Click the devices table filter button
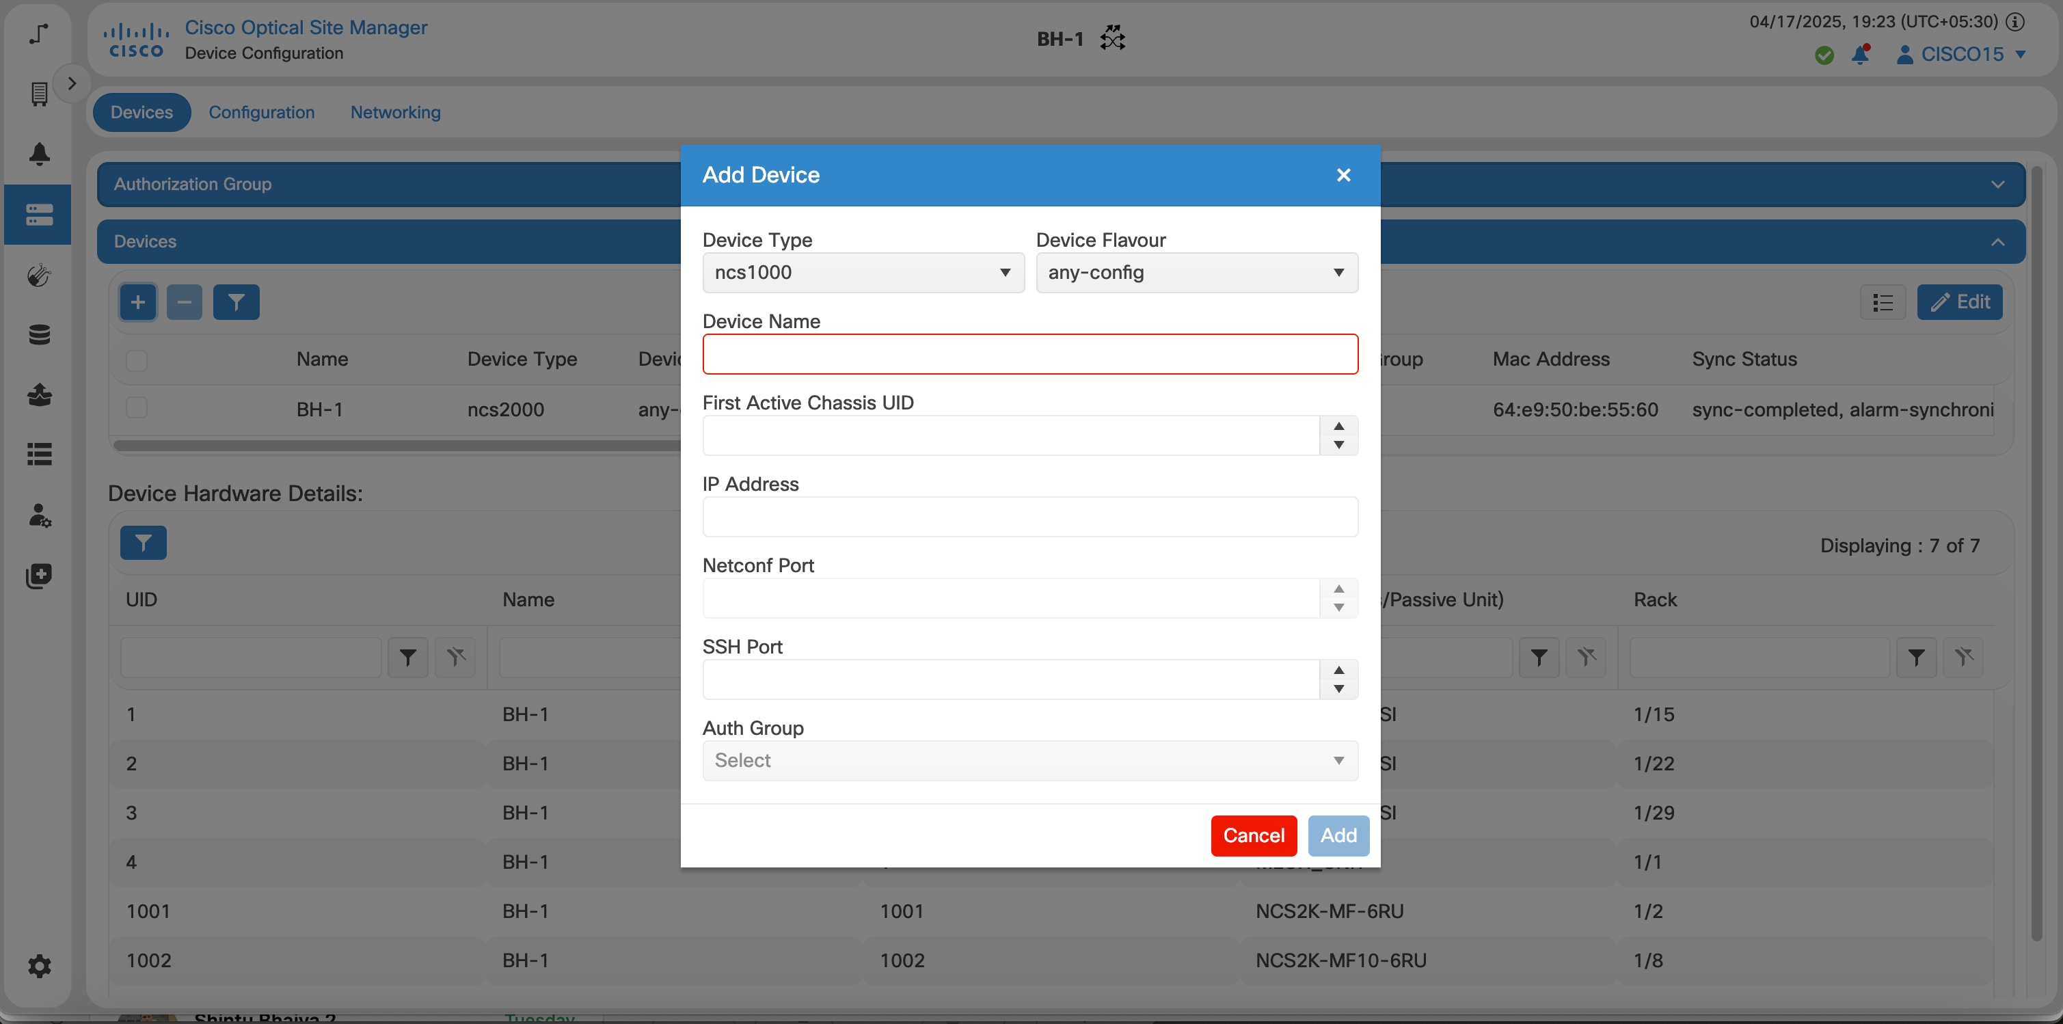This screenshot has height=1024, width=2063. click(237, 302)
